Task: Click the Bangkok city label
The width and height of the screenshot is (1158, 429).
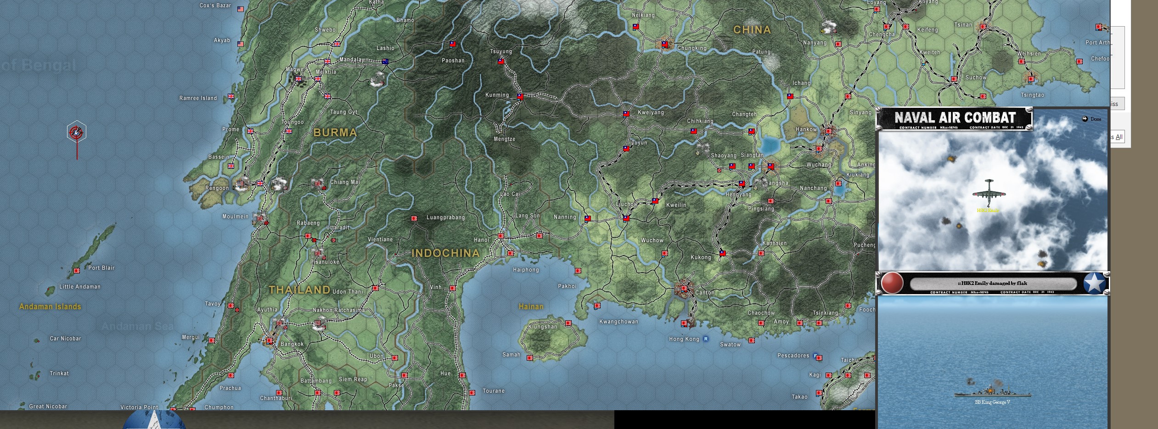Action: click(x=292, y=344)
